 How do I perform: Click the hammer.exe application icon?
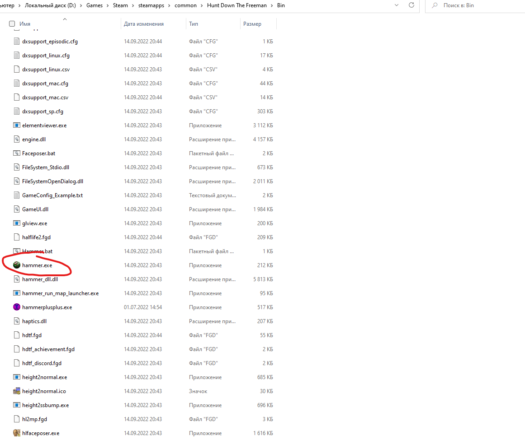pyautogui.click(x=17, y=265)
